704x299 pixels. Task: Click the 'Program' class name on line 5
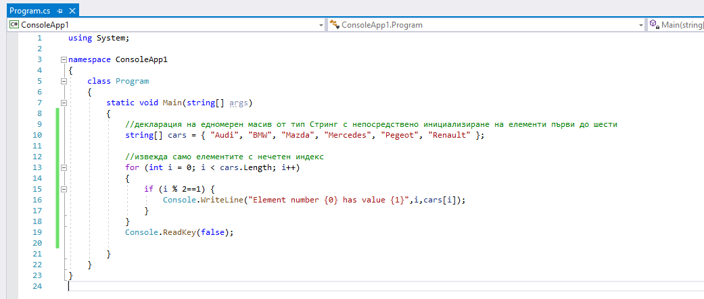click(x=132, y=81)
